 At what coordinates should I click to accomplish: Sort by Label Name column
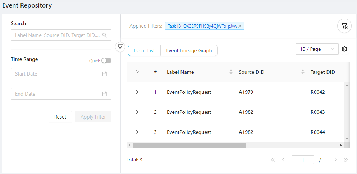[231, 72]
